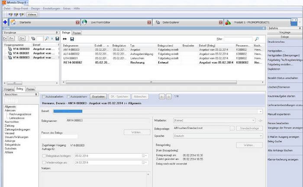This screenshot has height=187, width=303.
Task: Go to next record with right arrow
Action: tap(168, 97)
